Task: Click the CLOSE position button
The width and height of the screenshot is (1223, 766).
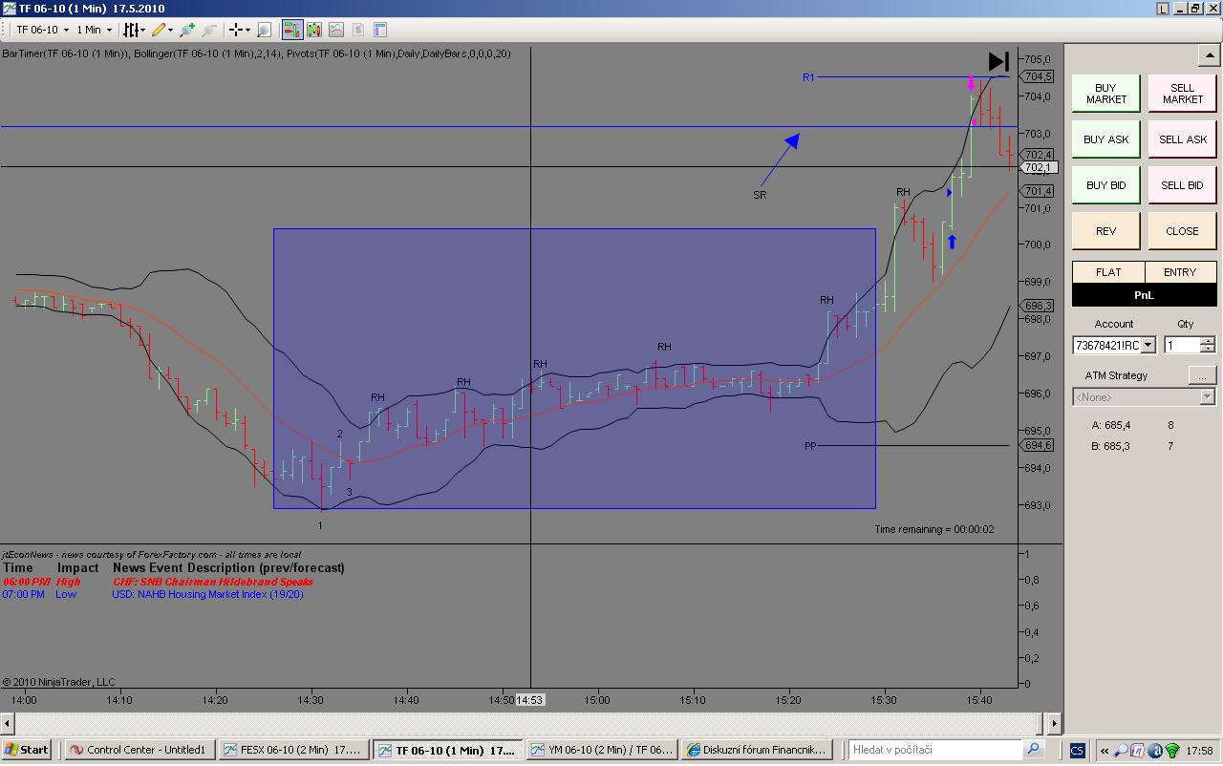Action: pyautogui.click(x=1183, y=231)
